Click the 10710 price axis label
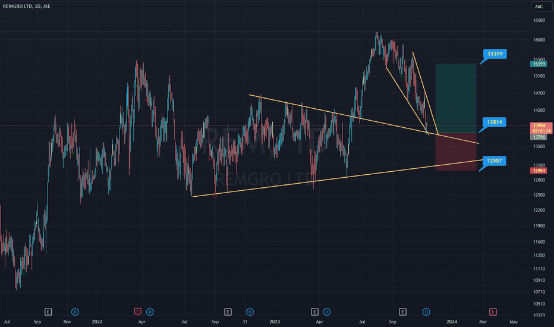 (x=539, y=292)
